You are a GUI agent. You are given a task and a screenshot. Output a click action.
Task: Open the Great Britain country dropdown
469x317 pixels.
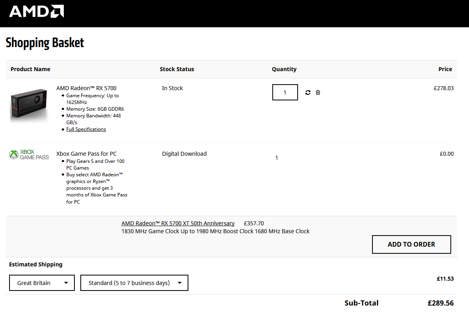point(42,283)
